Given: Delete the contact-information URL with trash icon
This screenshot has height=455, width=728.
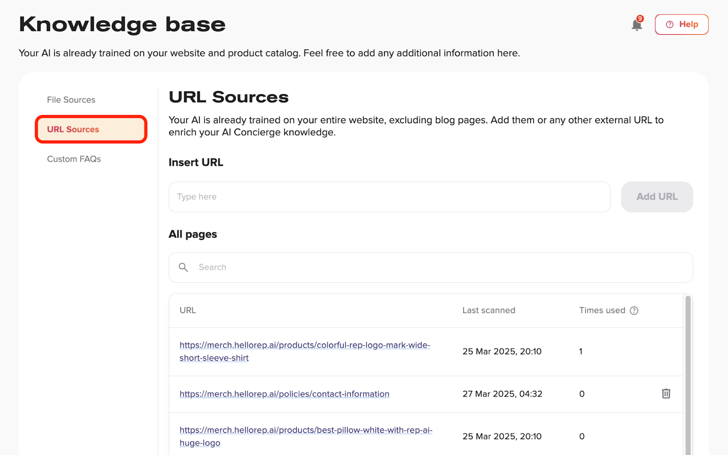Looking at the screenshot, I should point(666,394).
